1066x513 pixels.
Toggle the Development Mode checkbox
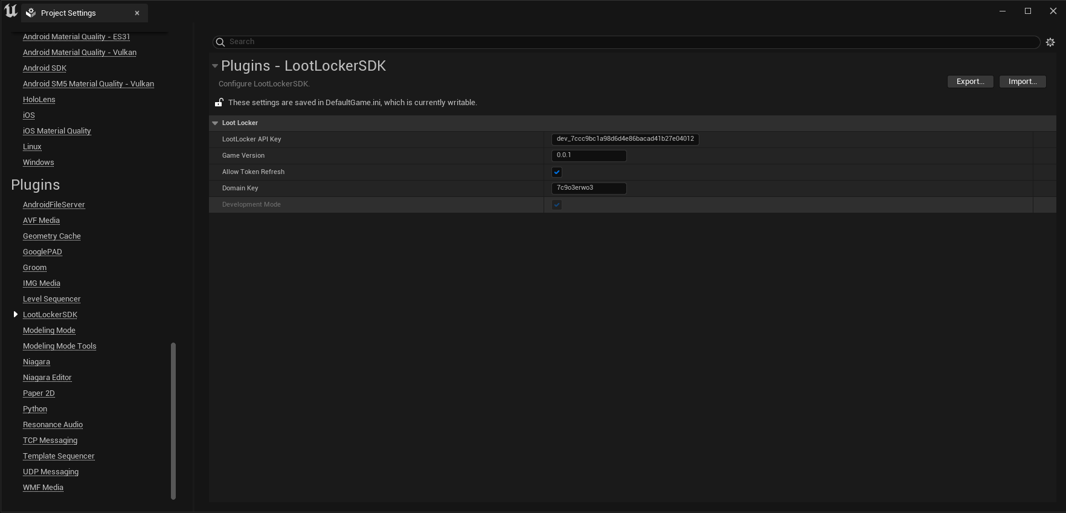click(557, 205)
